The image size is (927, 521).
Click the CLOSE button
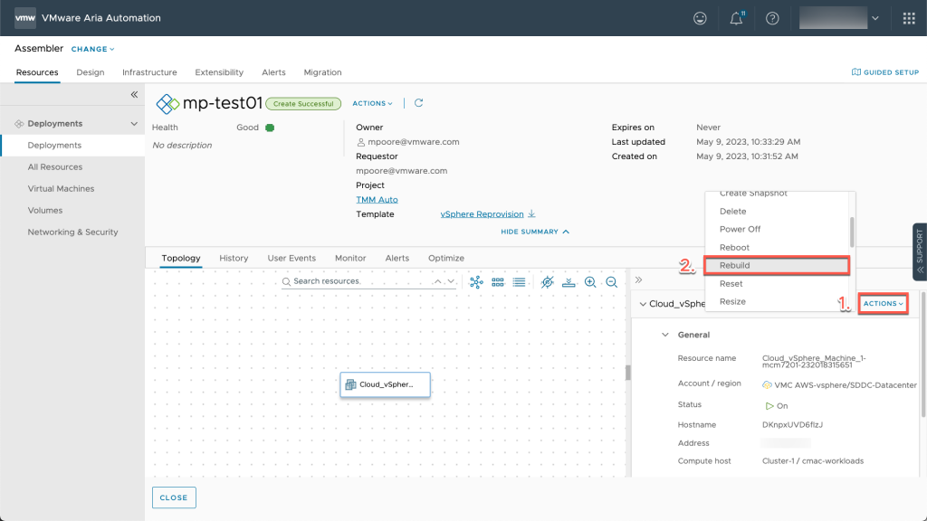point(174,497)
